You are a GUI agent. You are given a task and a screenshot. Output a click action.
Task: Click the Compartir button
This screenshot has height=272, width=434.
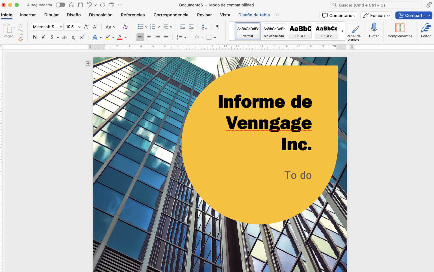point(414,15)
